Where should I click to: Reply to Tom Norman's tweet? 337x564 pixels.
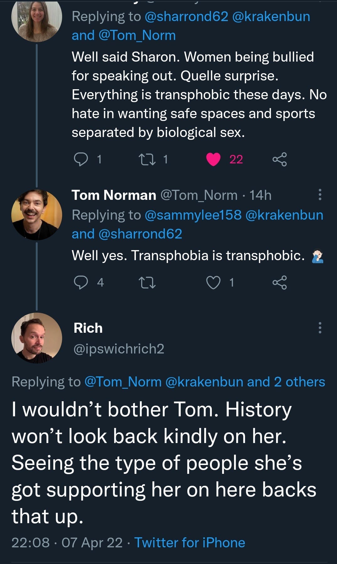click(81, 282)
